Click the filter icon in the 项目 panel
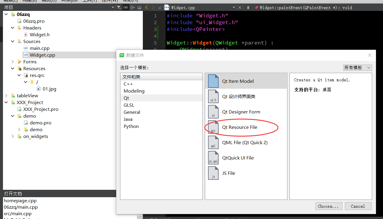 (x=119, y=7)
